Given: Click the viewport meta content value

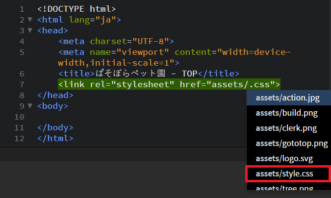Looking at the screenshot, I should coord(255,52).
